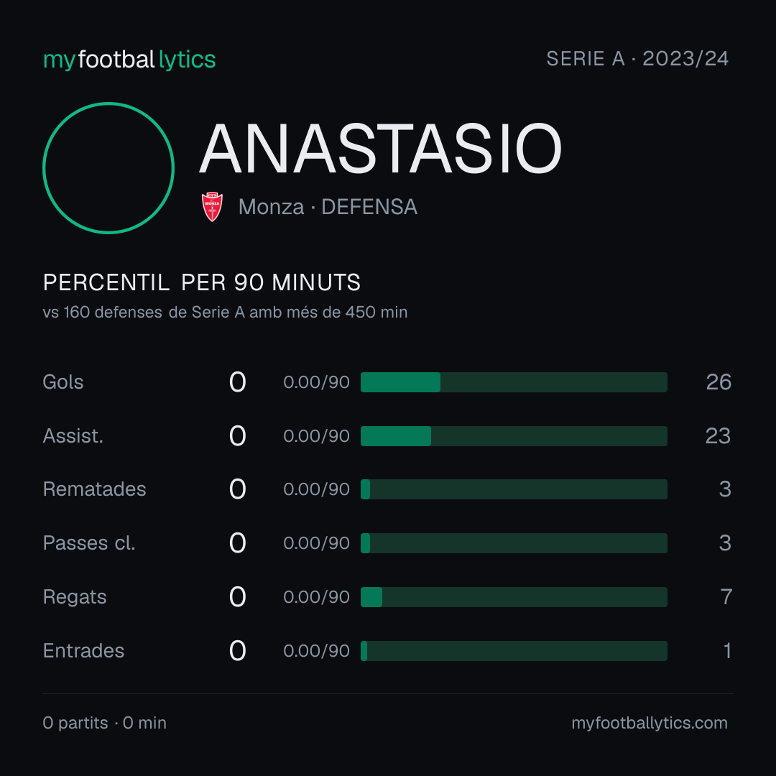Click the Monza · DEFENSA subtitle
Viewport: 776px width, 776px height.
[x=328, y=207]
